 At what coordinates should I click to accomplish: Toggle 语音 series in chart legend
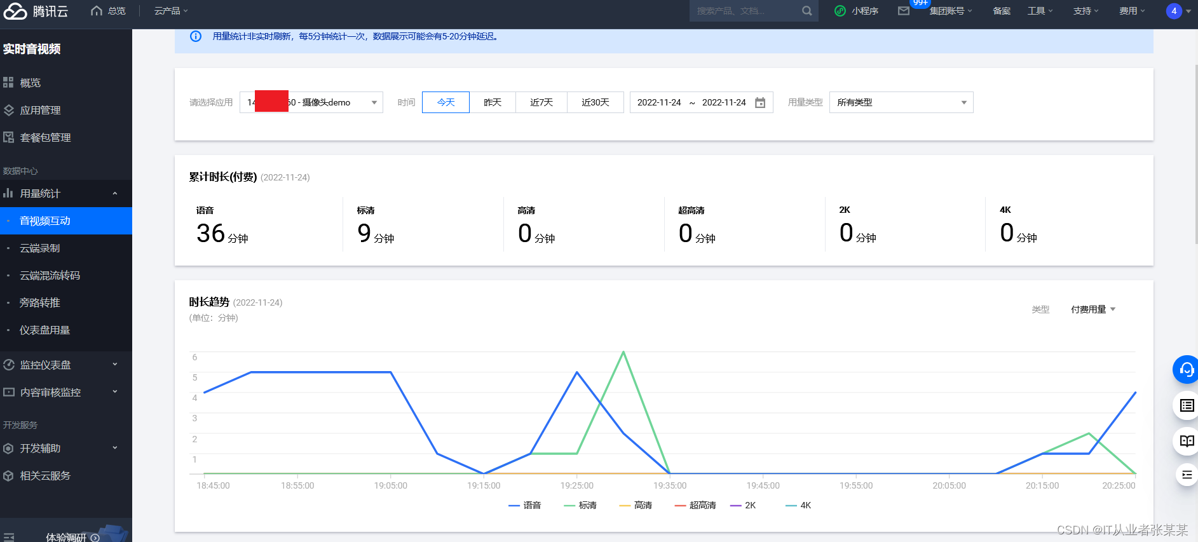[x=525, y=505]
